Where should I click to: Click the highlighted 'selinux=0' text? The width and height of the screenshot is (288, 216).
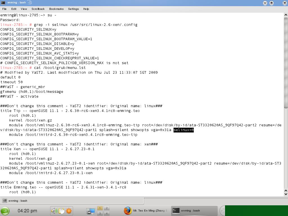click(x=184, y=130)
